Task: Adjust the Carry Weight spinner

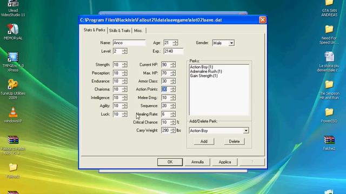Action: 173,130
